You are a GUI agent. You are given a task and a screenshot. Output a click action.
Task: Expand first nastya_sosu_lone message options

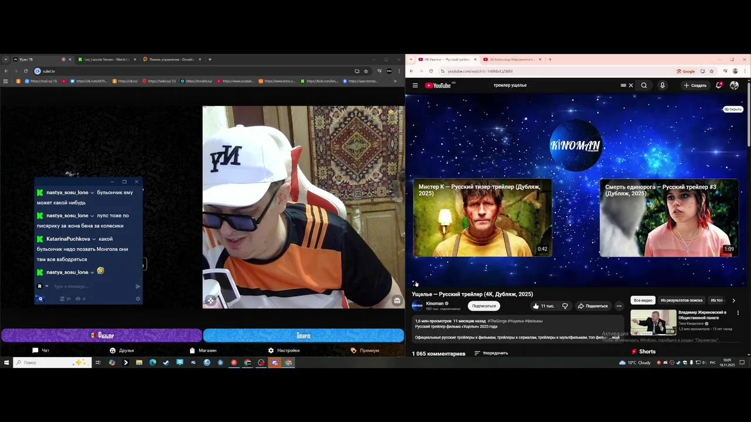coord(92,193)
